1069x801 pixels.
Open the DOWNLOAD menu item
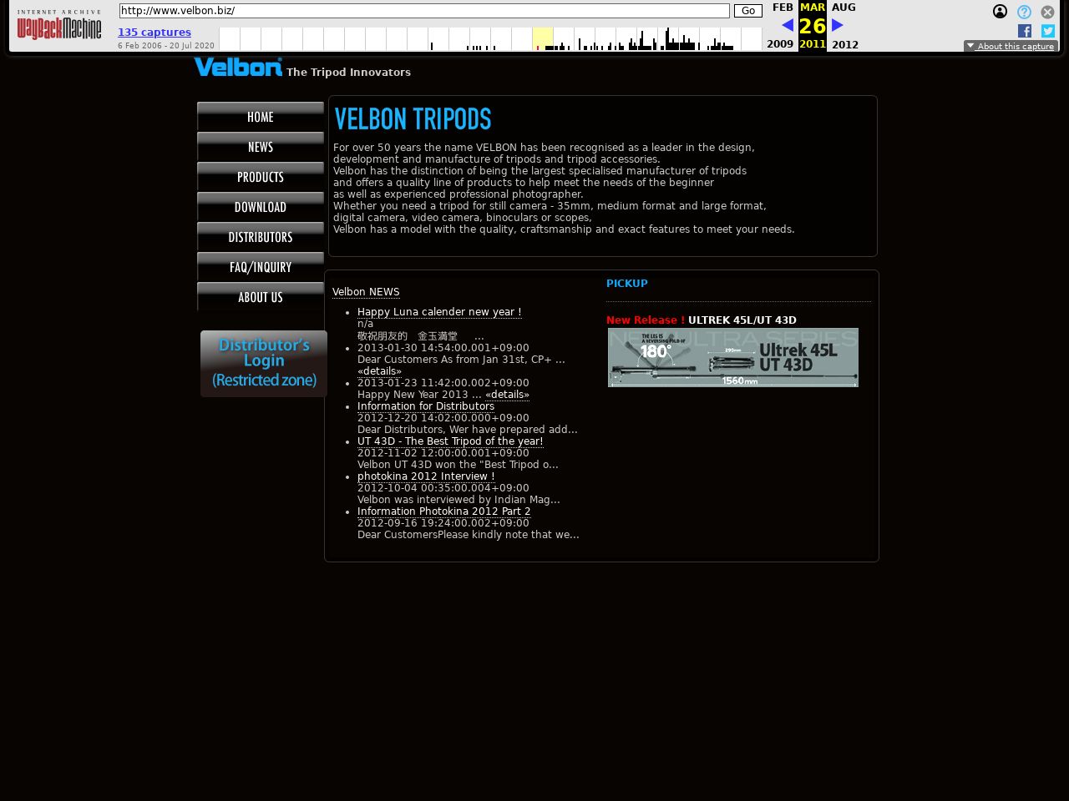click(x=261, y=207)
